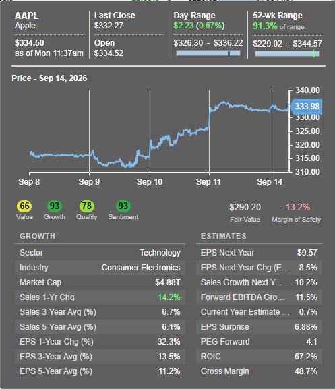Click the $290.20 Fair Value figure

[245, 207]
